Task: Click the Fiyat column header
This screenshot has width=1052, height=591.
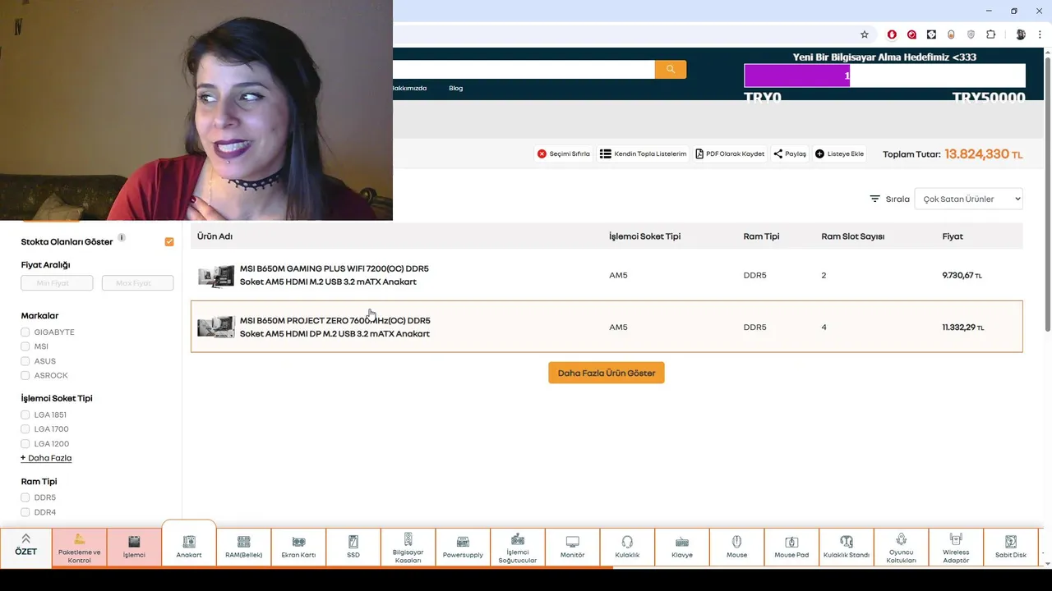Action: (953, 236)
